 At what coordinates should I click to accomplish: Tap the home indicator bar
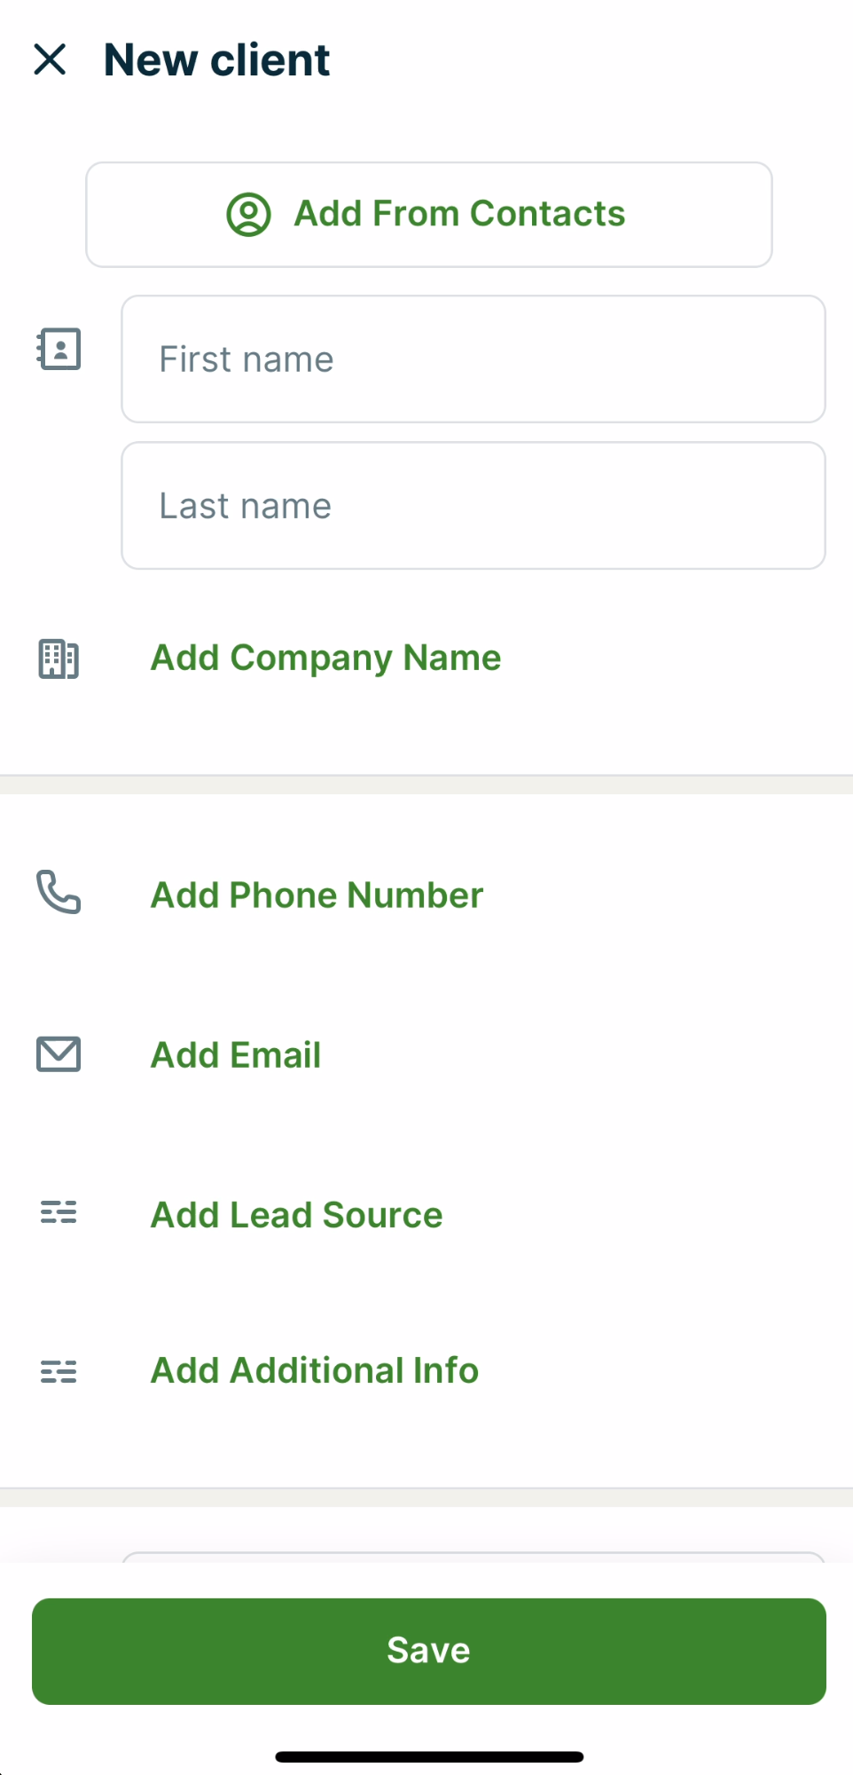coord(429,1756)
